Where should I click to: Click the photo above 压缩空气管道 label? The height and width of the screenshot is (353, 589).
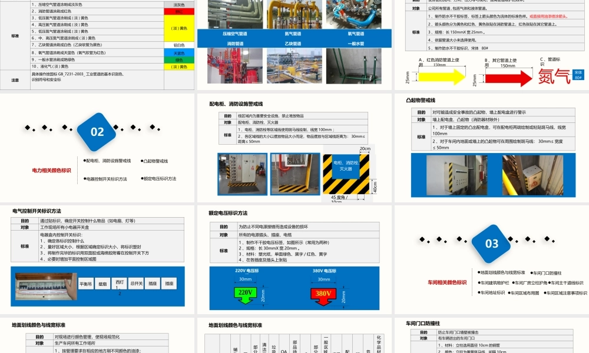coord(235,14)
